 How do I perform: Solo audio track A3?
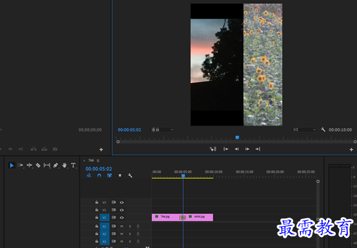coord(130,242)
